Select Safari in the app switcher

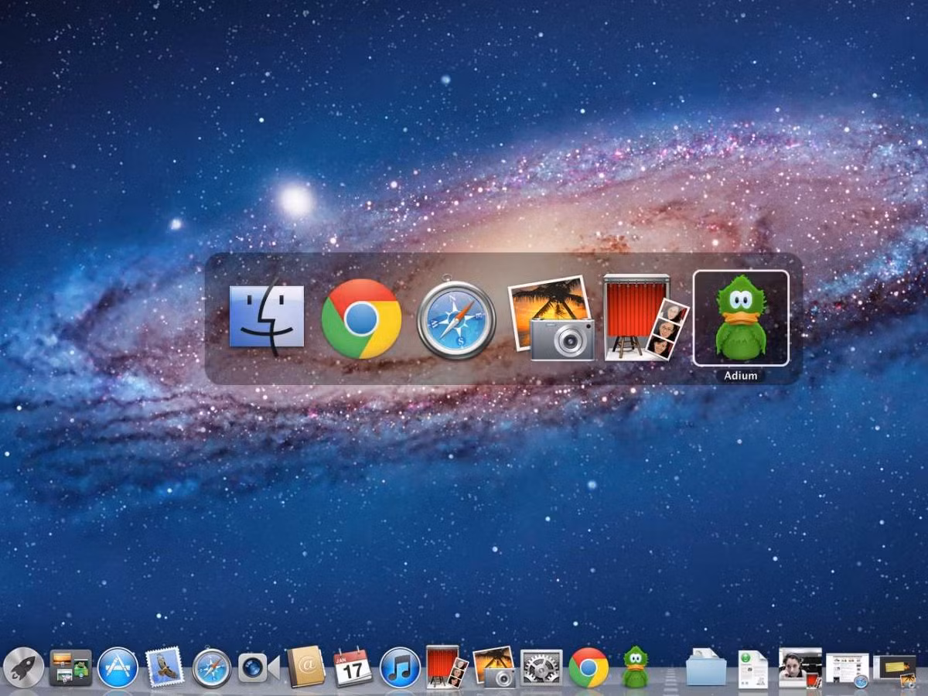pos(456,319)
